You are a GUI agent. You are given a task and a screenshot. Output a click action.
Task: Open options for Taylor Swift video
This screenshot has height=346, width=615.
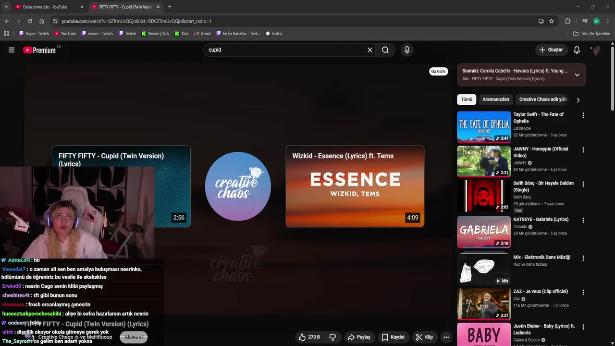583,115
